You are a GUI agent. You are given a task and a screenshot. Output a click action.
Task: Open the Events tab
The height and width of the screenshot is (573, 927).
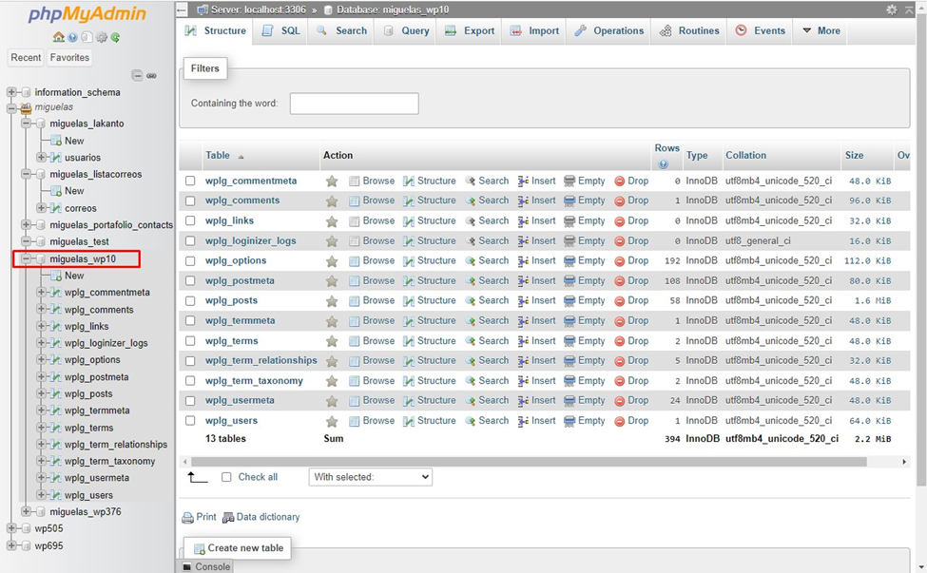761,30
